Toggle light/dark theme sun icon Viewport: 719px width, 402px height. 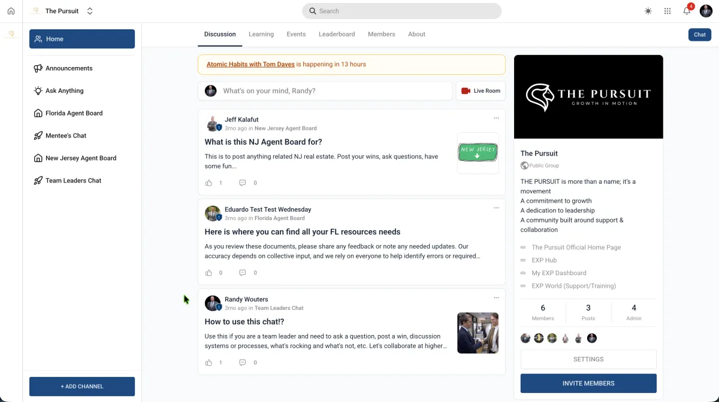pos(648,11)
